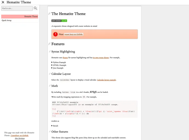Click the Find in site search field

click(x=17, y=8)
